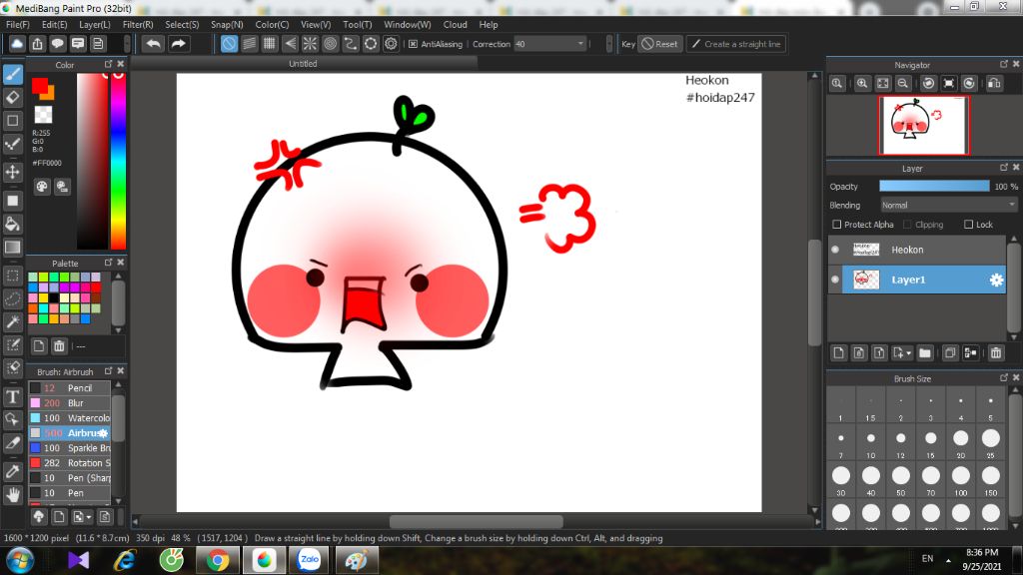1023x575 pixels.
Task: Select the Move tool
Action: pos(12,172)
